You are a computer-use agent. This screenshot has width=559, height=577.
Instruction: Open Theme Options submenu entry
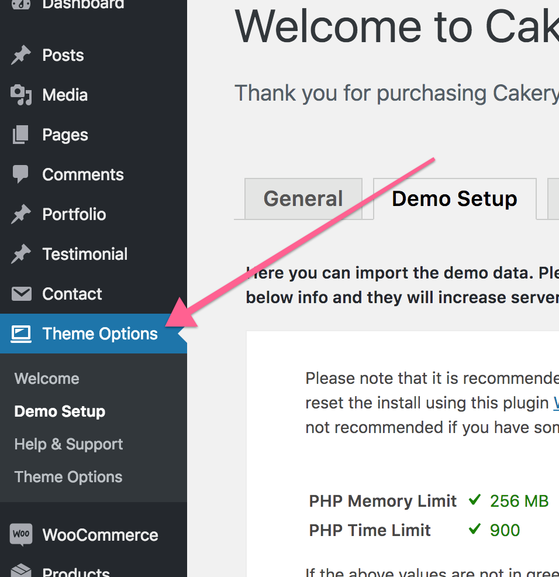pos(68,477)
